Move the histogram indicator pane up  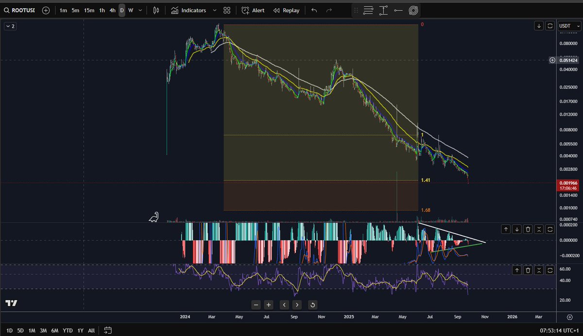506,229
